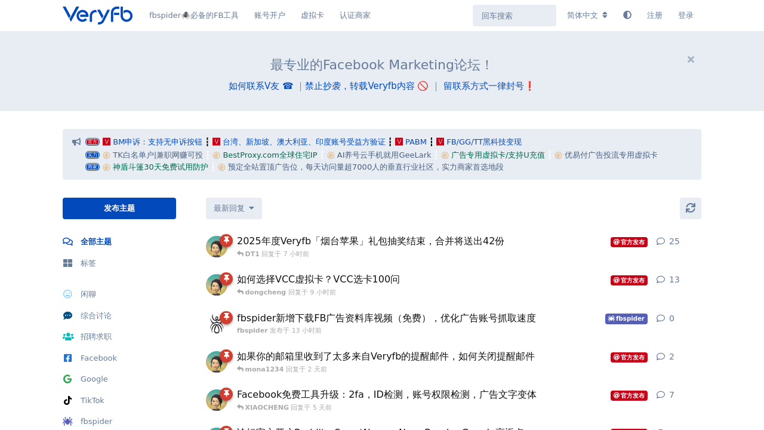Open the fbspider必备的FB工具 nav link
The height and width of the screenshot is (430, 764).
[194, 16]
